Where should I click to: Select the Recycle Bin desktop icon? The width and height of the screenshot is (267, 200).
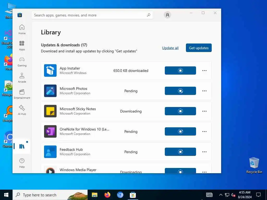(x=254, y=165)
